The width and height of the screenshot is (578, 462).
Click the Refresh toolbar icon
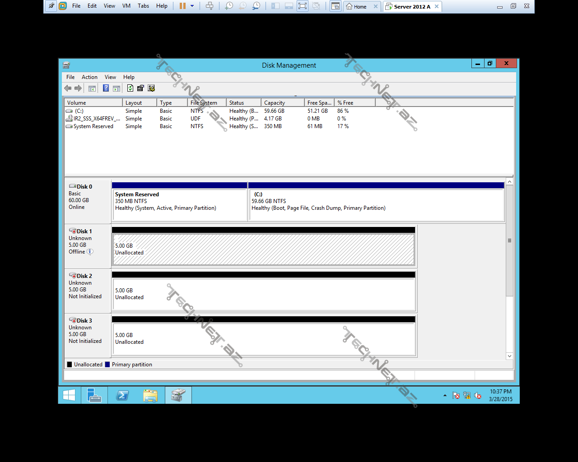[x=130, y=88]
